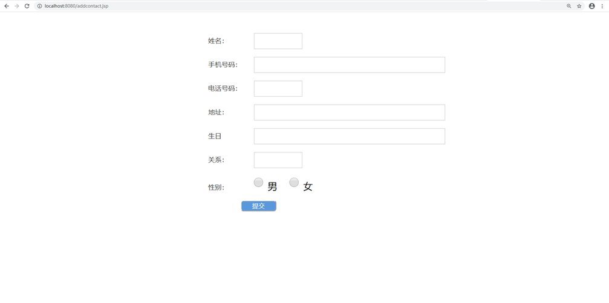The height and width of the screenshot is (303, 609).
Task: View site info icon in address bar
Action: pyautogui.click(x=39, y=6)
